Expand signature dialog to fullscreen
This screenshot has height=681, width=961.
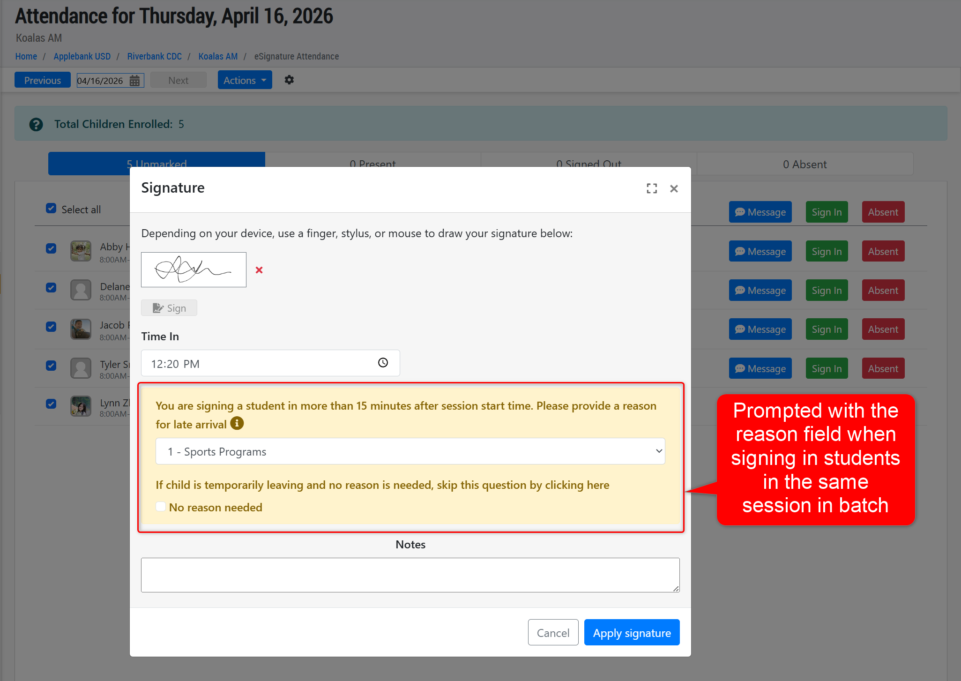click(x=652, y=188)
